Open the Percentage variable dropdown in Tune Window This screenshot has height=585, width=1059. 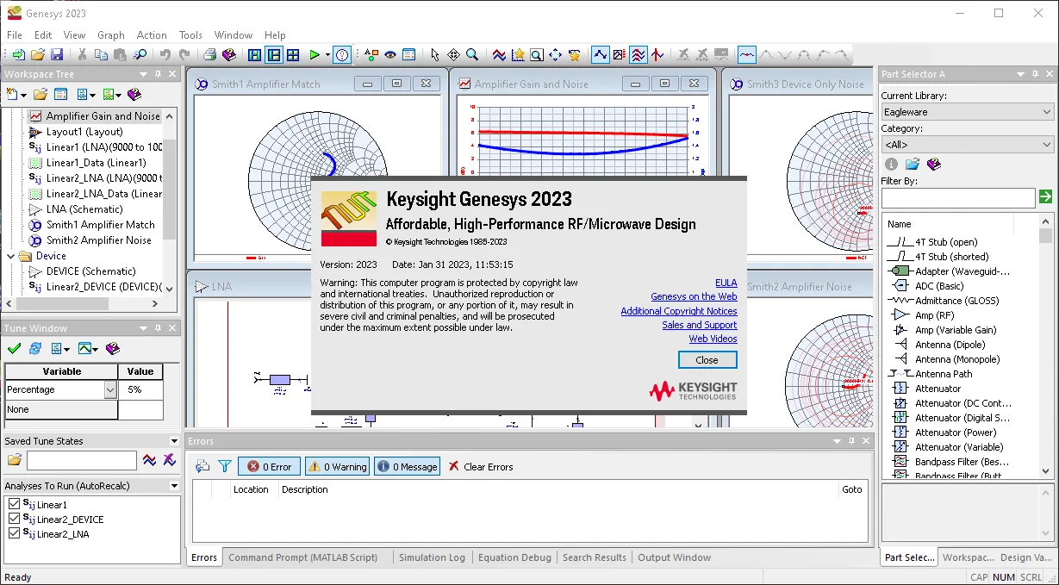coord(110,390)
